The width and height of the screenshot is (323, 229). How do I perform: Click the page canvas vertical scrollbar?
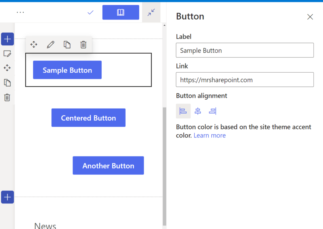164,166
